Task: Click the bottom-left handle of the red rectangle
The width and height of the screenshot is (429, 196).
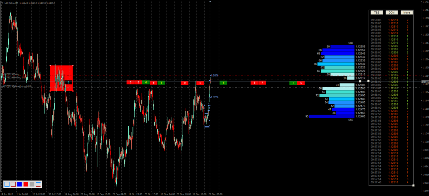Action: [50, 91]
